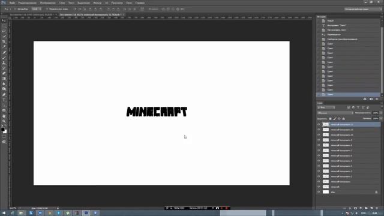Toggle Quick Mask mode icon
Screen dimensions: 384x216
[x=4, y=137]
